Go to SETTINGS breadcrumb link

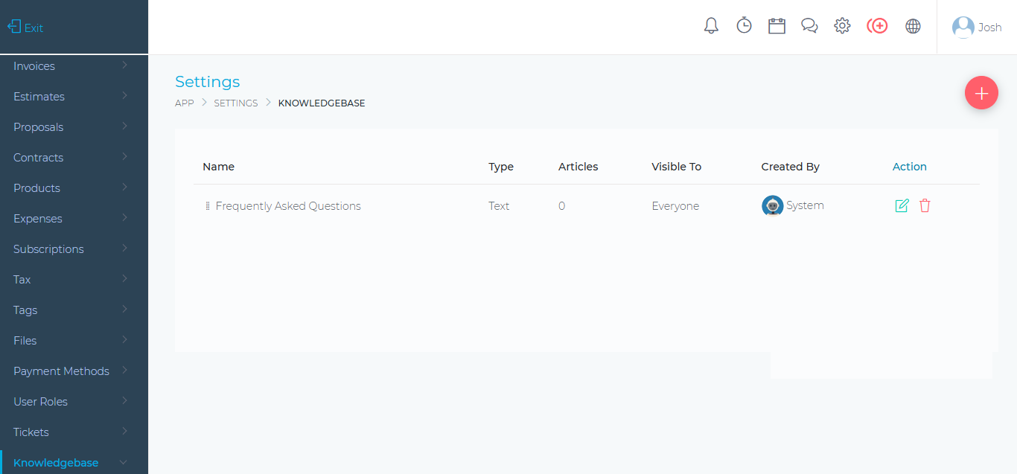(x=235, y=103)
